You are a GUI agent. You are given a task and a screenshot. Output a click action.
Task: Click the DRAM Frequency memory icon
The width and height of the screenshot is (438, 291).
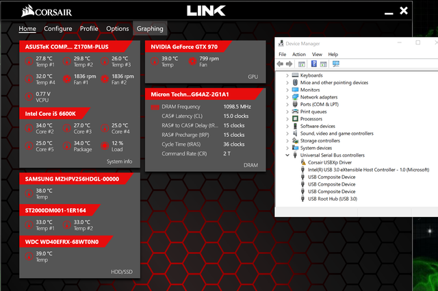tap(155, 107)
